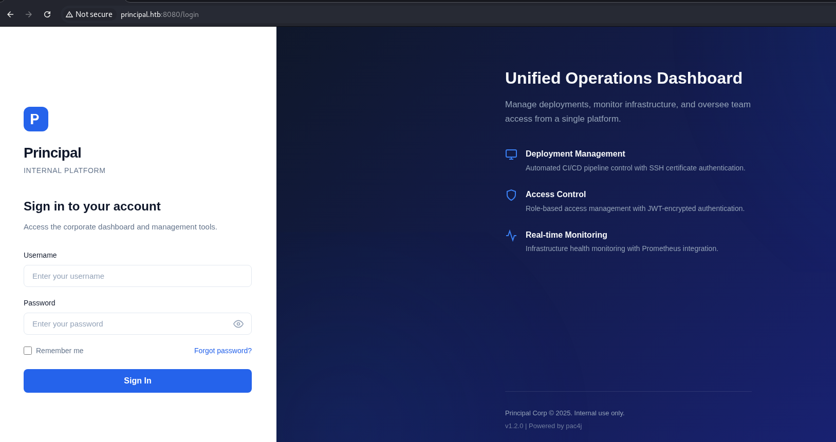Reload the page with the refresh icon
Image resolution: width=836 pixels, height=442 pixels.
pyautogui.click(x=47, y=14)
